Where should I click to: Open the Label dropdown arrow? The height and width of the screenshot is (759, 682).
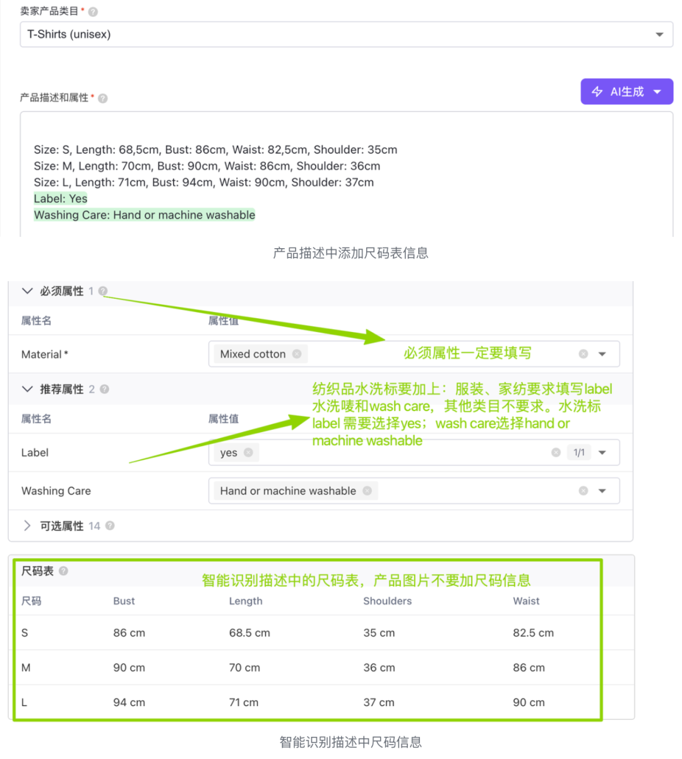[602, 452]
